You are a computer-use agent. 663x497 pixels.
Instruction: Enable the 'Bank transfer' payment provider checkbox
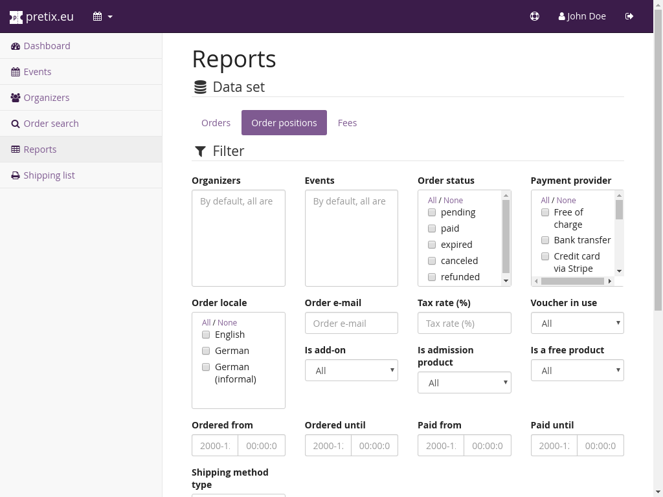(x=545, y=240)
